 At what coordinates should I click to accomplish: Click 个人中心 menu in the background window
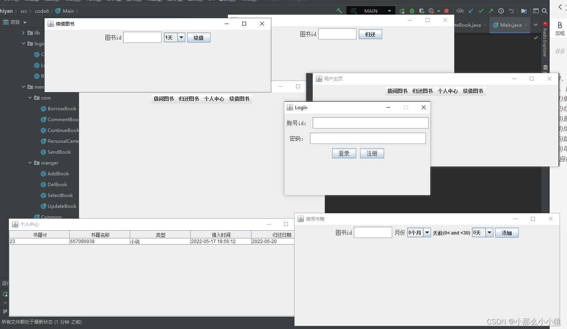(x=214, y=99)
